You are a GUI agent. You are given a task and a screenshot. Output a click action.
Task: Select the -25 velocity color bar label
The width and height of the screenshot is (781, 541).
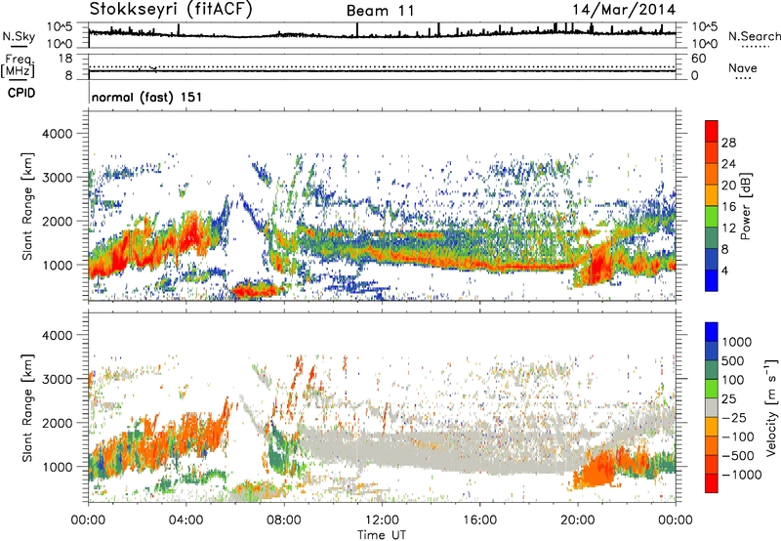(x=734, y=418)
